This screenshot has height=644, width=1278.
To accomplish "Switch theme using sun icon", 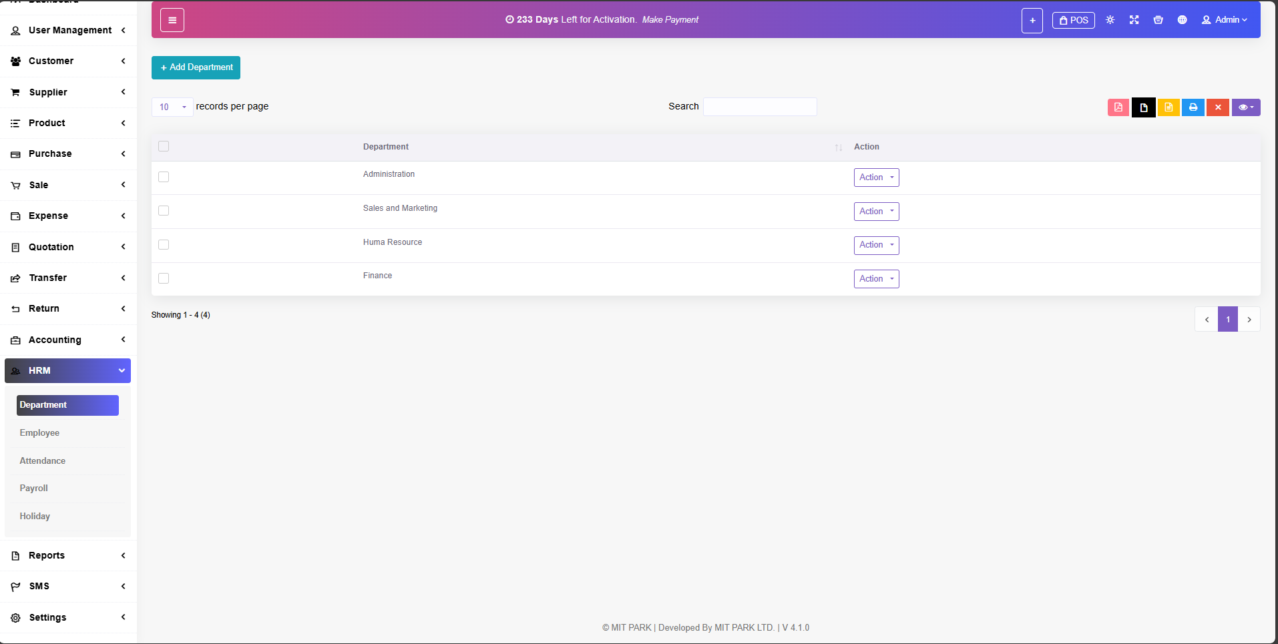I will pyautogui.click(x=1110, y=20).
